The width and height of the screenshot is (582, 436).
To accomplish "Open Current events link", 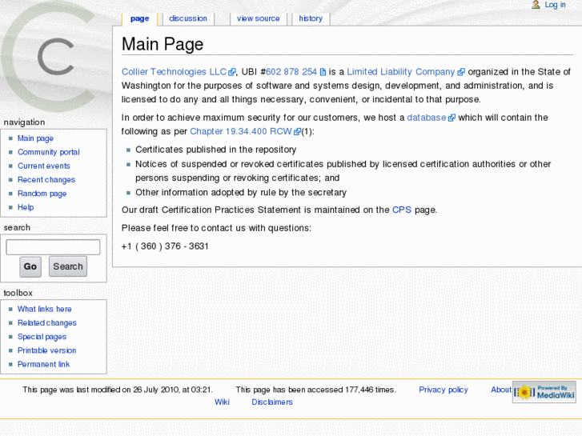I will coord(44,166).
